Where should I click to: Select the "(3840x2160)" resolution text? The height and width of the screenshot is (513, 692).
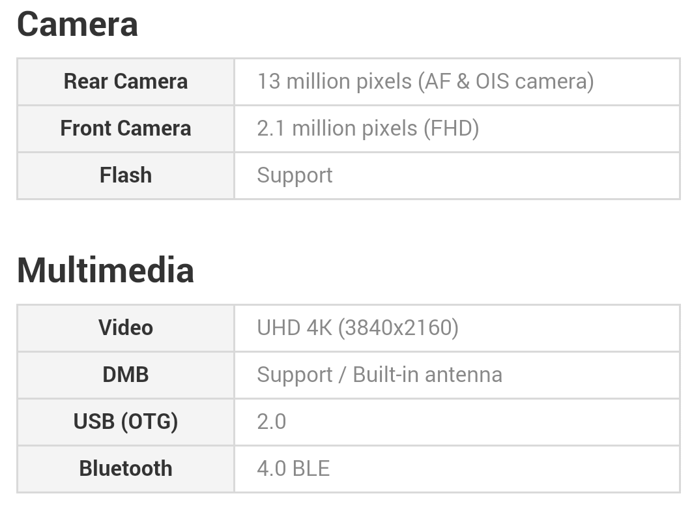[398, 327]
